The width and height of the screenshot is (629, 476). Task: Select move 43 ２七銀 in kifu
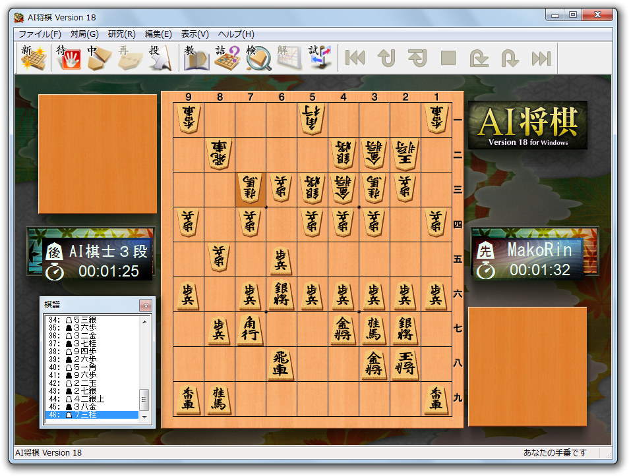[x=92, y=390]
